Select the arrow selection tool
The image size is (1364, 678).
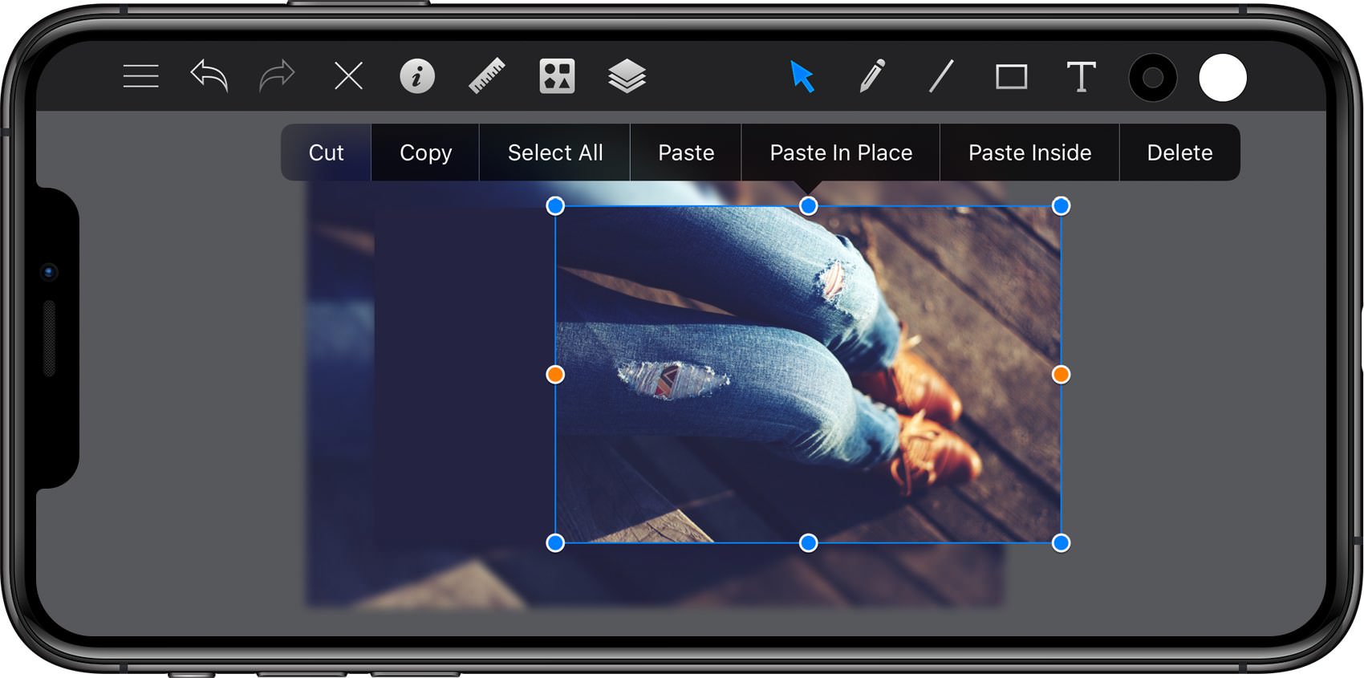[x=802, y=76]
